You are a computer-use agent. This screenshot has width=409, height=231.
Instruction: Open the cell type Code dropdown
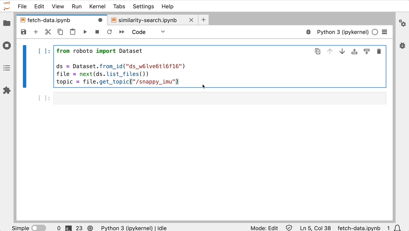(148, 32)
